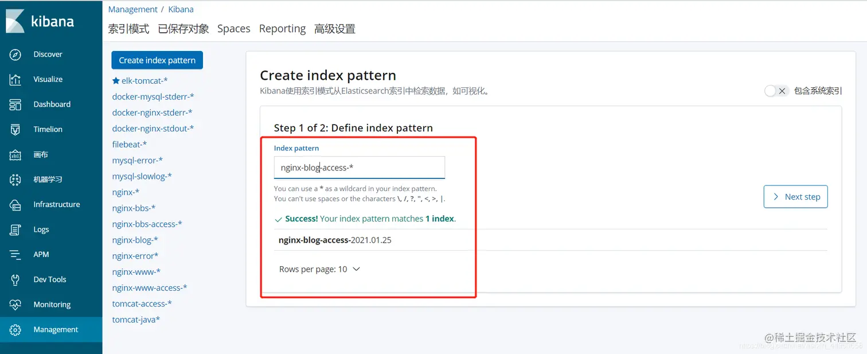Open the 机器学习 machine learning icon
Image resolution: width=867 pixels, height=354 pixels.
pos(15,180)
